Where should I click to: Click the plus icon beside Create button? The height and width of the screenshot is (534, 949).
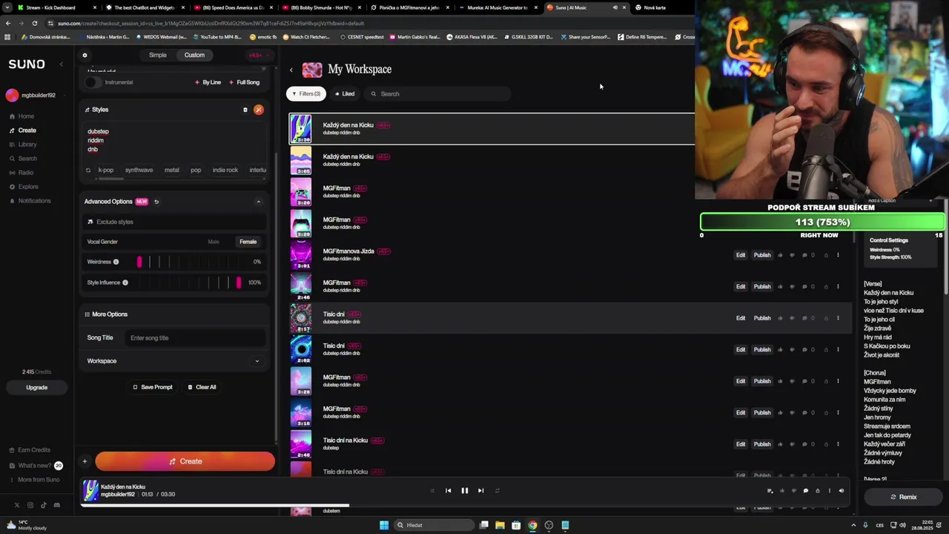[85, 461]
